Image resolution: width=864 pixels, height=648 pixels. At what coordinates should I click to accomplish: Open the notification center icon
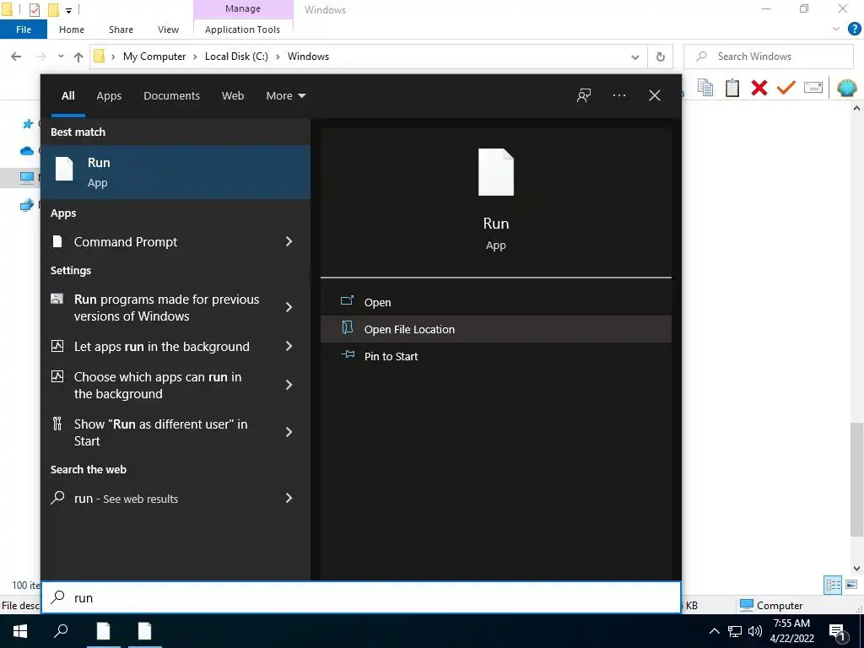[837, 632]
